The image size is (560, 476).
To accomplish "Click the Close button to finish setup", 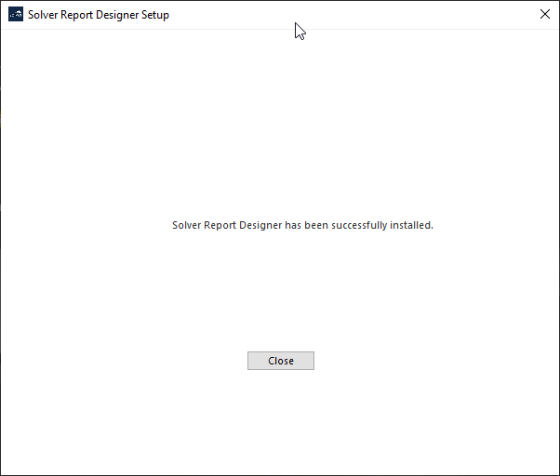I will point(280,361).
